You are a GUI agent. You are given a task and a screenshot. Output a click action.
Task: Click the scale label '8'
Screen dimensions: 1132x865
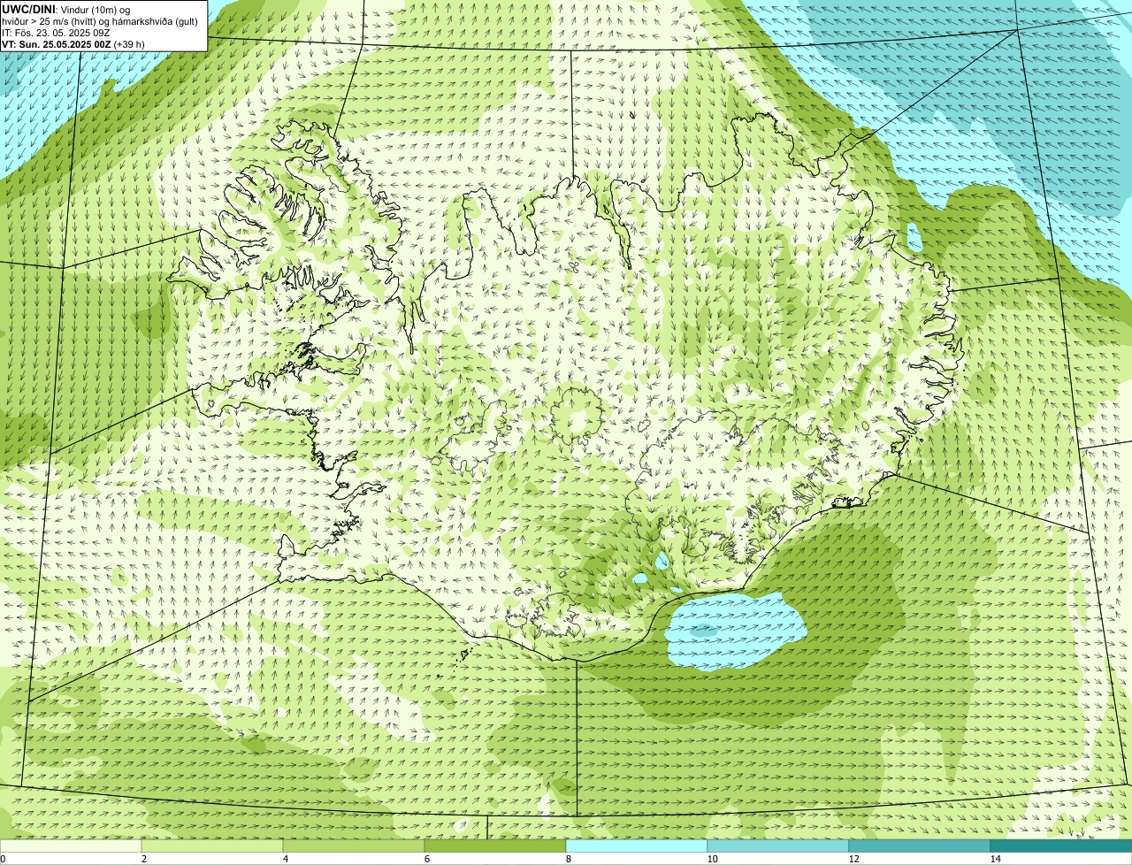coord(568,859)
